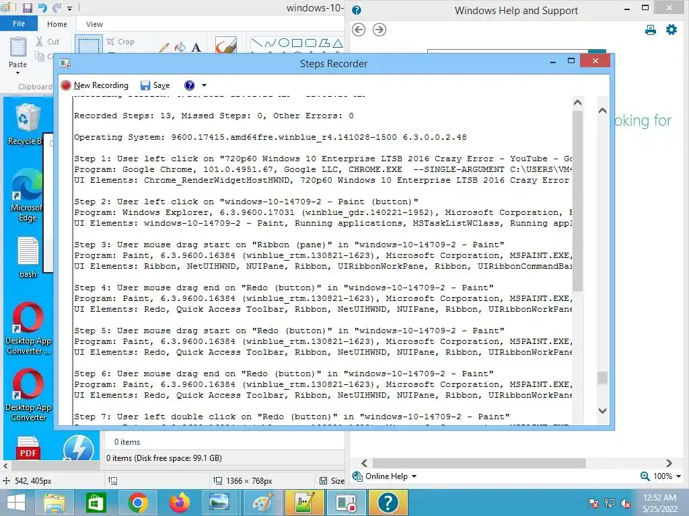Click the "Step 7: User left double click" line

point(292,417)
